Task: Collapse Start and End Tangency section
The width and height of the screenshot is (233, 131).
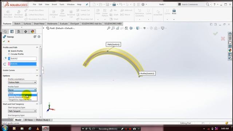Action: pyautogui.click(x=37, y=104)
